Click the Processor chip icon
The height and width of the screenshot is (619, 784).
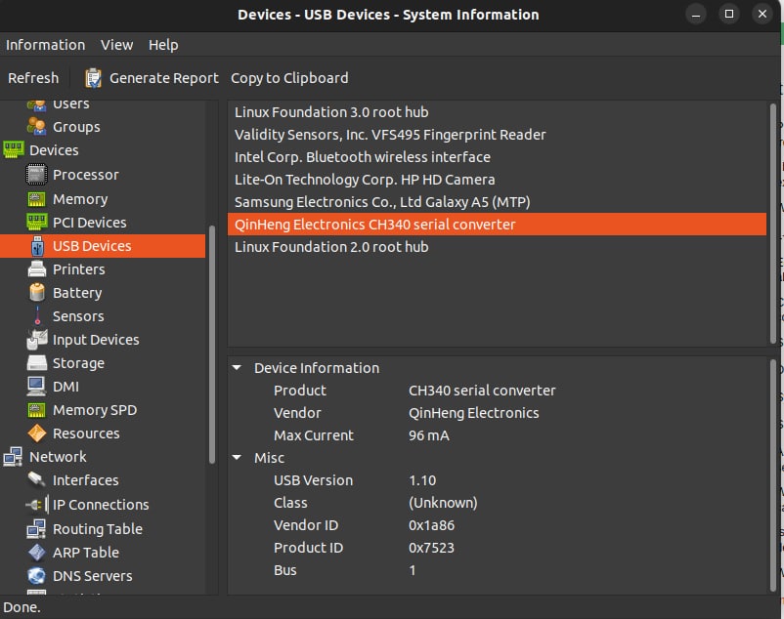click(36, 175)
